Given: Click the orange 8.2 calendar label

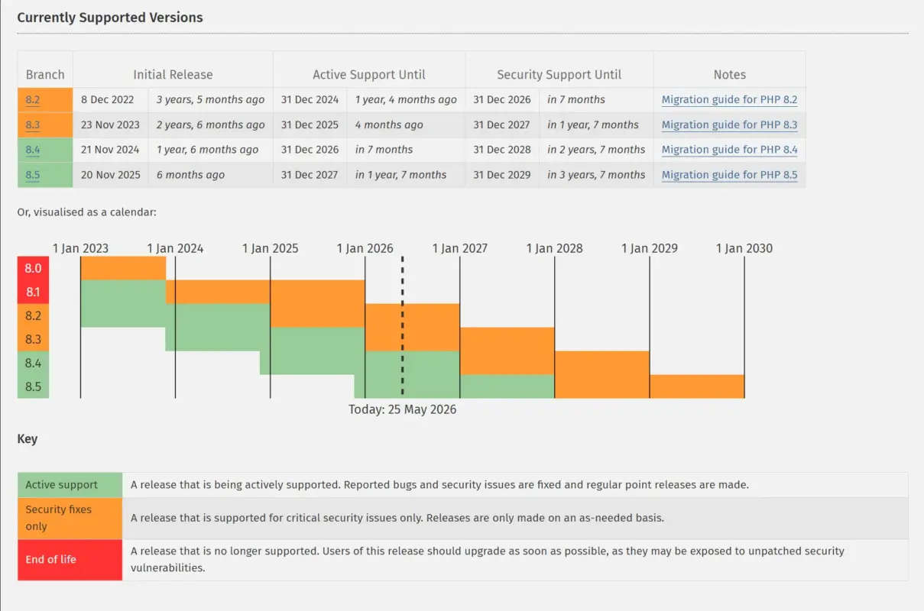Looking at the screenshot, I should click(x=34, y=315).
